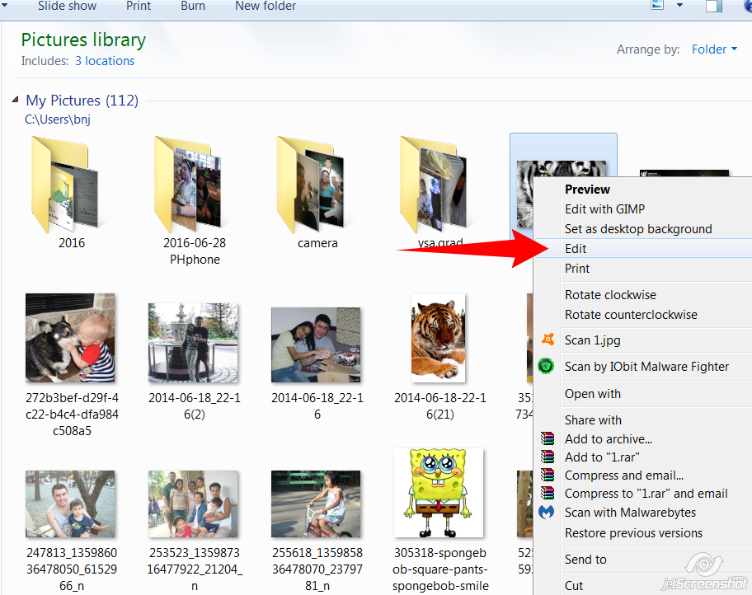This screenshot has width=752, height=595.
Task: Open the 2016 folder icon
Action: (x=64, y=184)
